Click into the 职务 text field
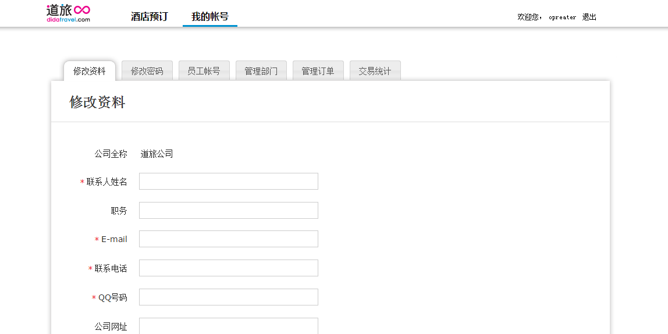The image size is (668, 334). click(x=228, y=210)
